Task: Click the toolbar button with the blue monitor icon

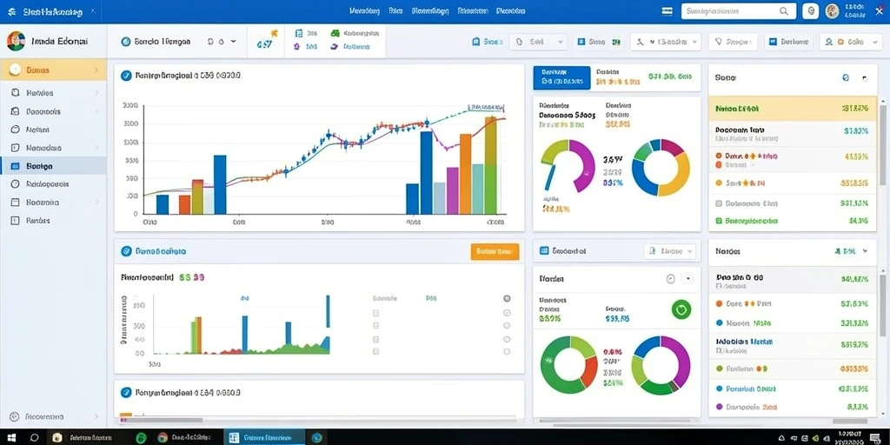Action: (x=789, y=42)
